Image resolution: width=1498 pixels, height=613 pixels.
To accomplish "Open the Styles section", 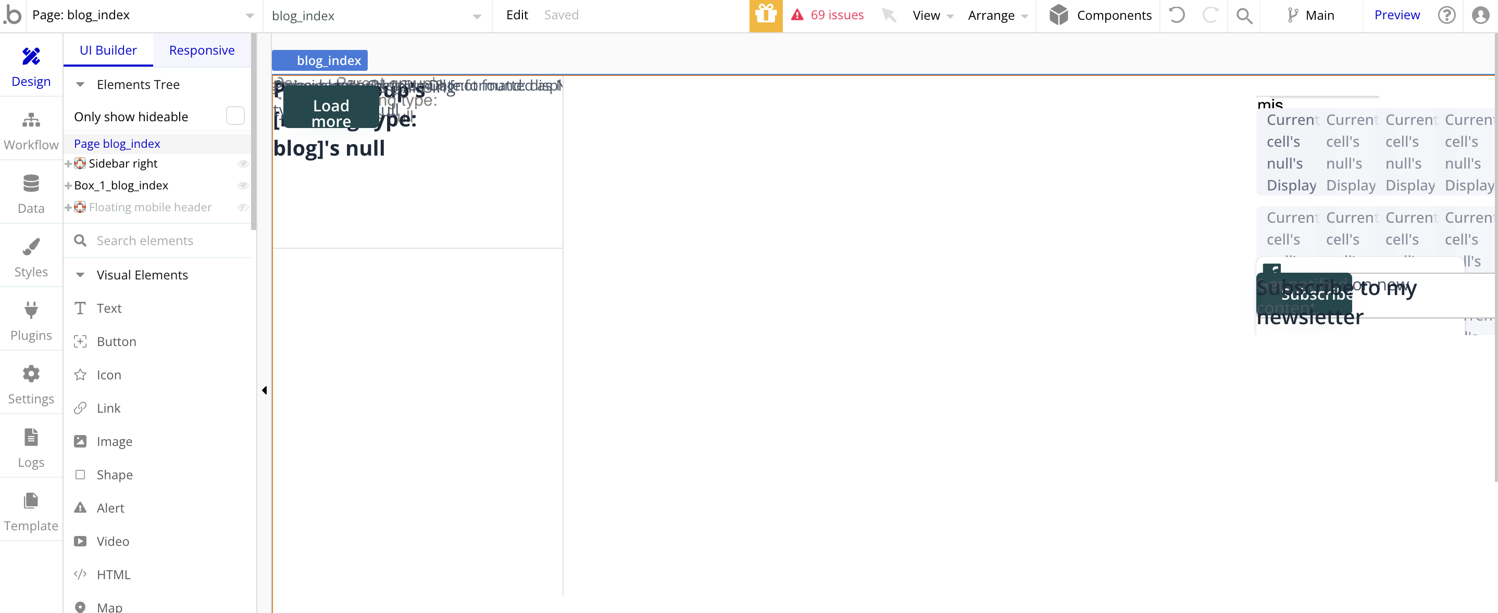I will tap(31, 258).
